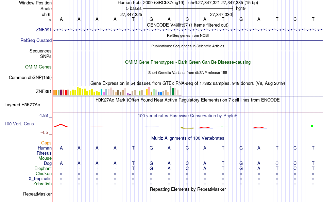Select the Rhesus alignment row label
This screenshot has width=323, height=202.
44,153
